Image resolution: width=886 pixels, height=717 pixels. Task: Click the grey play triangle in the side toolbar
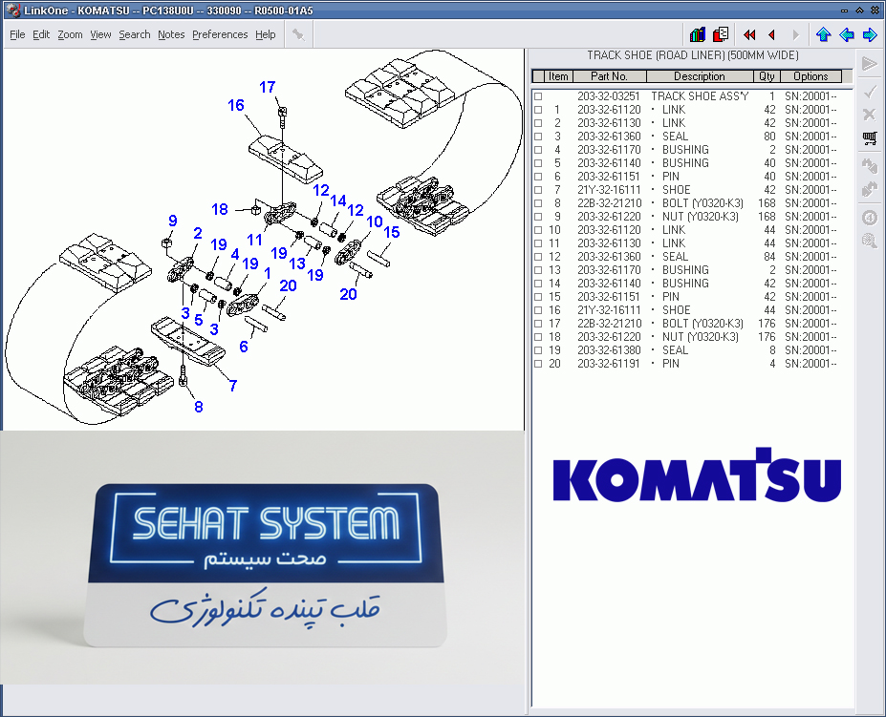click(870, 63)
